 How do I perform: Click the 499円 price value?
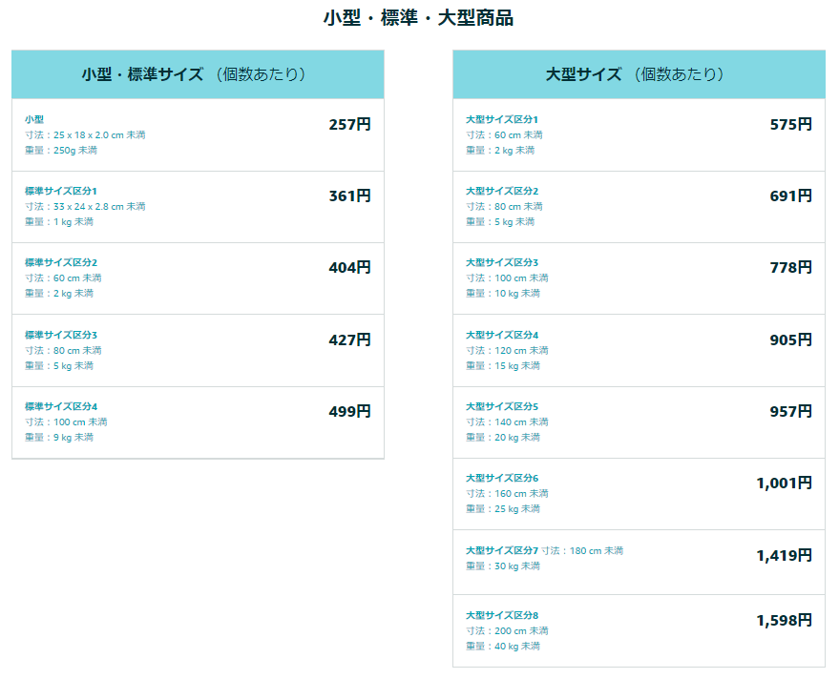pos(349,411)
